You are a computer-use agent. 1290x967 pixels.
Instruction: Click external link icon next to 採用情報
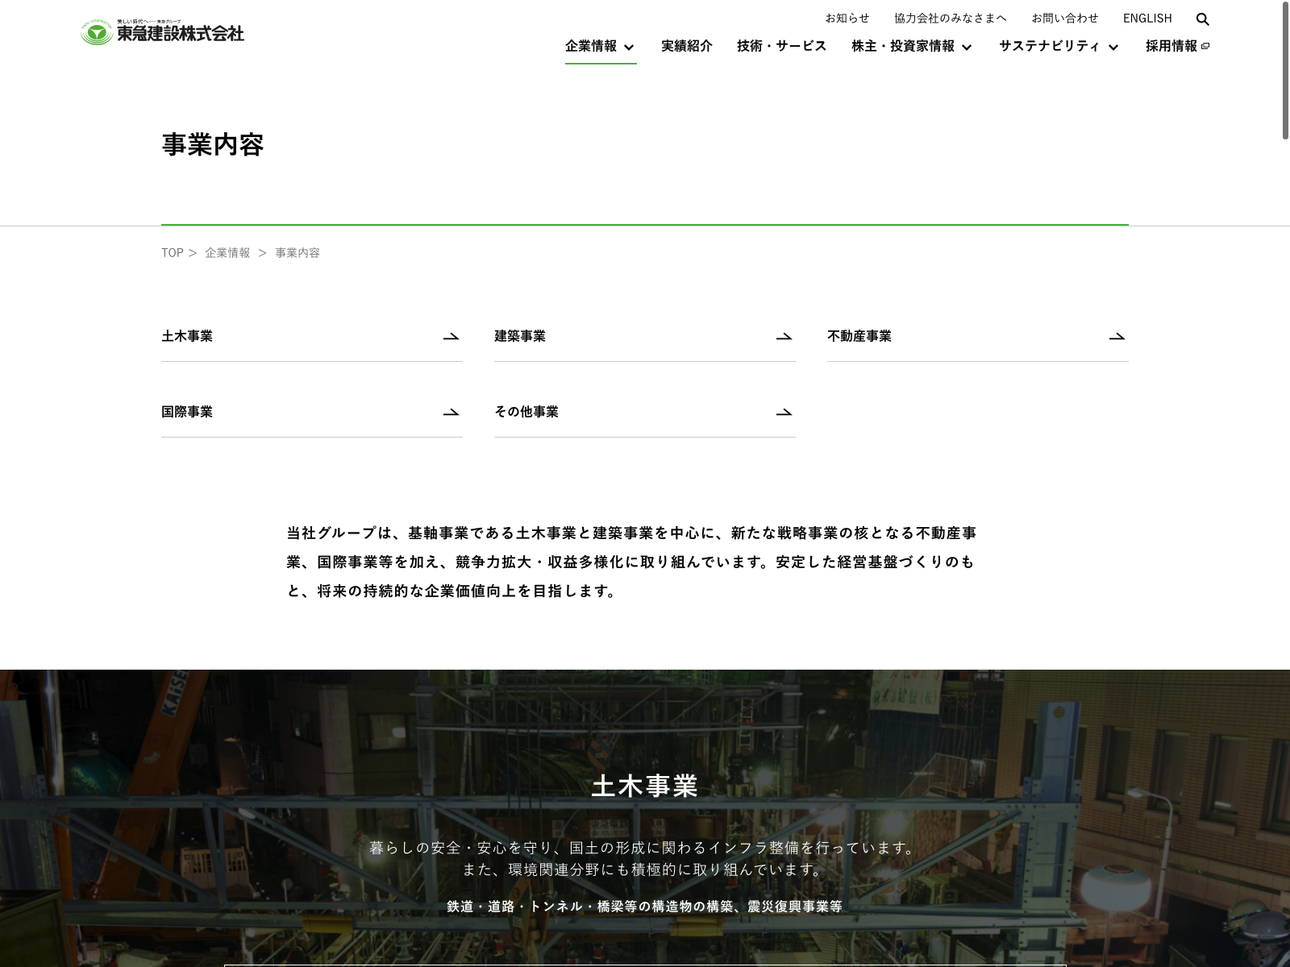coord(1205,47)
